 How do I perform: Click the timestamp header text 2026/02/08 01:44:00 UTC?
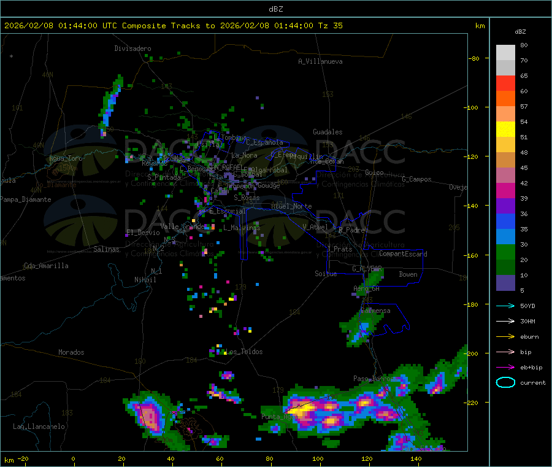click(x=61, y=26)
